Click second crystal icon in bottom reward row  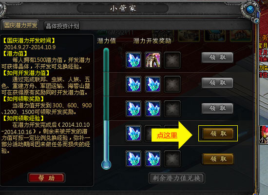point(153,158)
